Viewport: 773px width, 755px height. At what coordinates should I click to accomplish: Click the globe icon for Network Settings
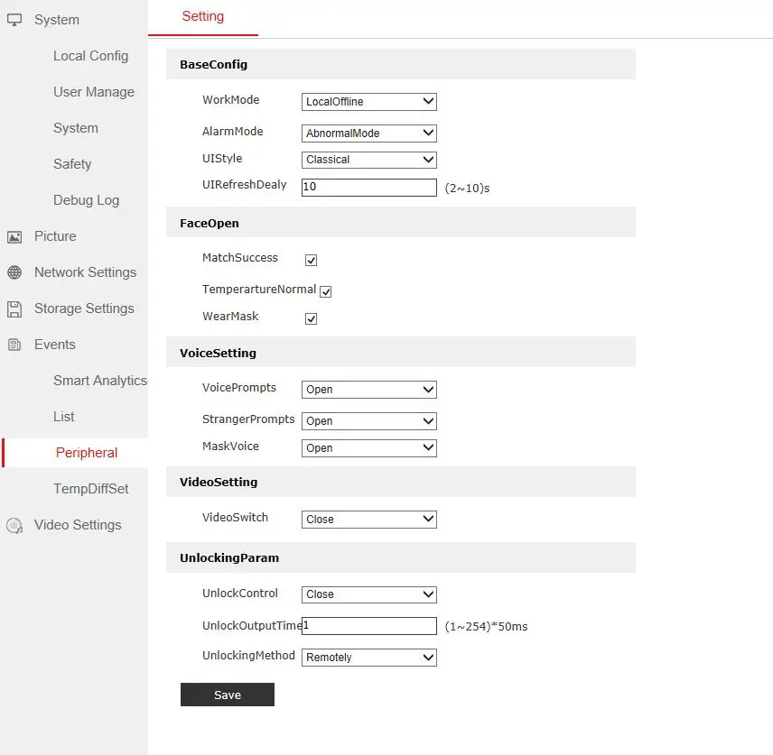pyautogui.click(x=14, y=272)
